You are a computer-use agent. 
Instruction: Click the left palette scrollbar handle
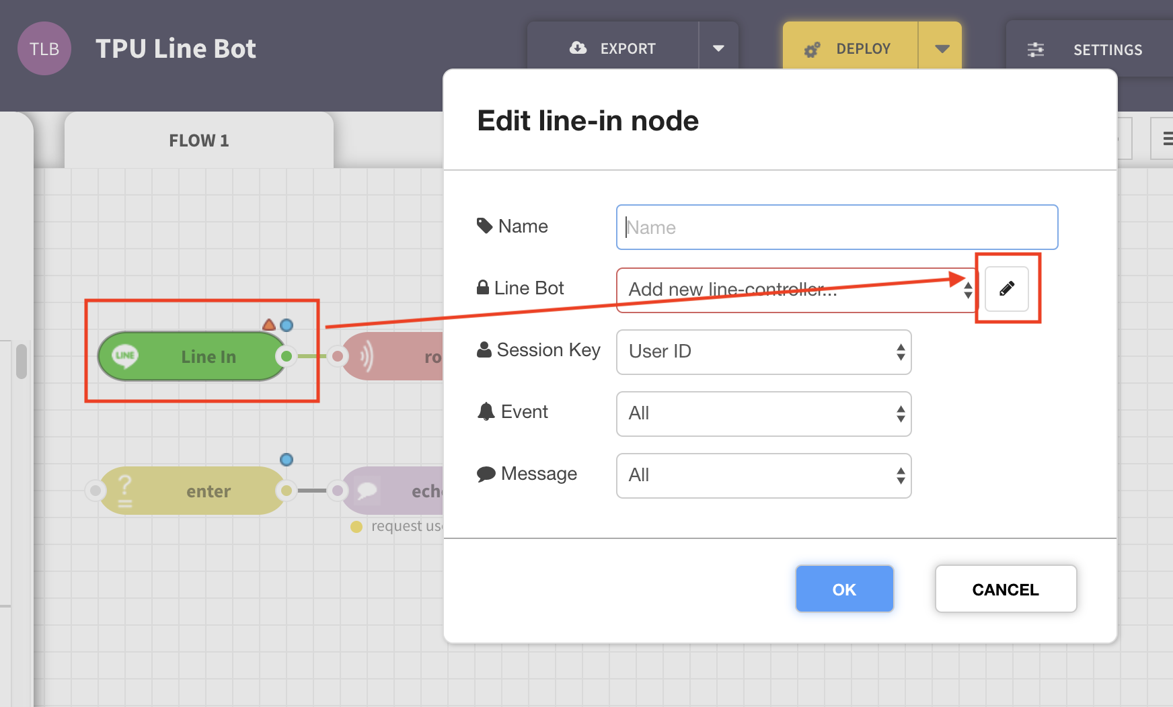tap(22, 362)
